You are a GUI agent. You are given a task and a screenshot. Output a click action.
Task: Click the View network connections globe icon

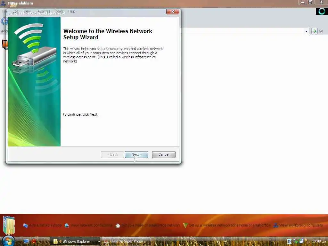coord(67,225)
